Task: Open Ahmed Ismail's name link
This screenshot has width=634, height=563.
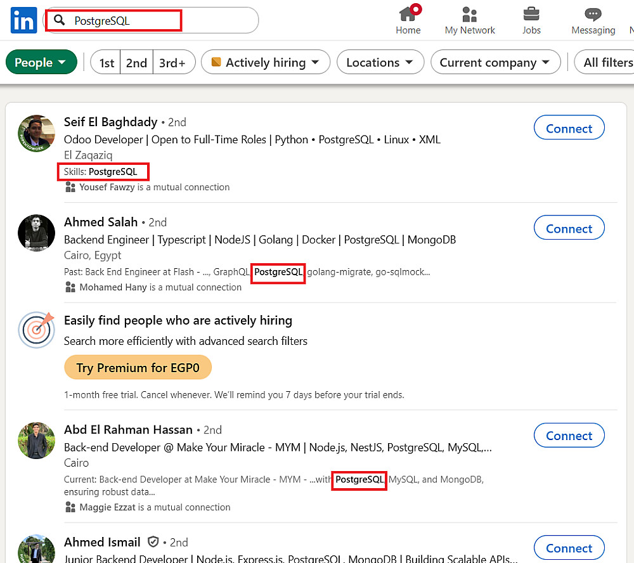Action: point(102,541)
